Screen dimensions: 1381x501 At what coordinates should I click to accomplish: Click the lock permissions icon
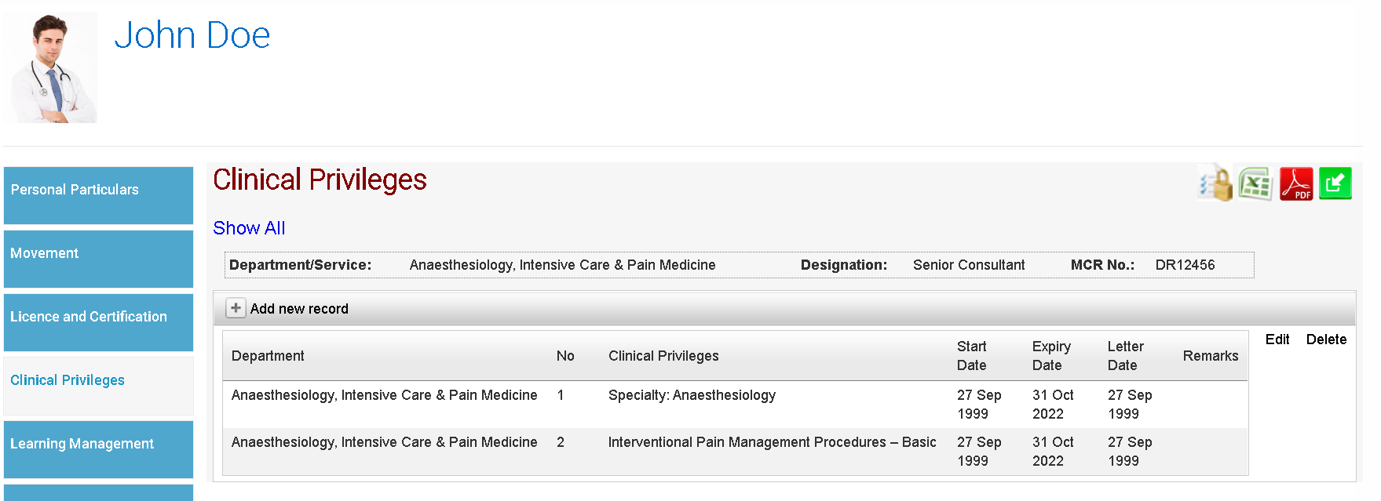pos(1215,183)
